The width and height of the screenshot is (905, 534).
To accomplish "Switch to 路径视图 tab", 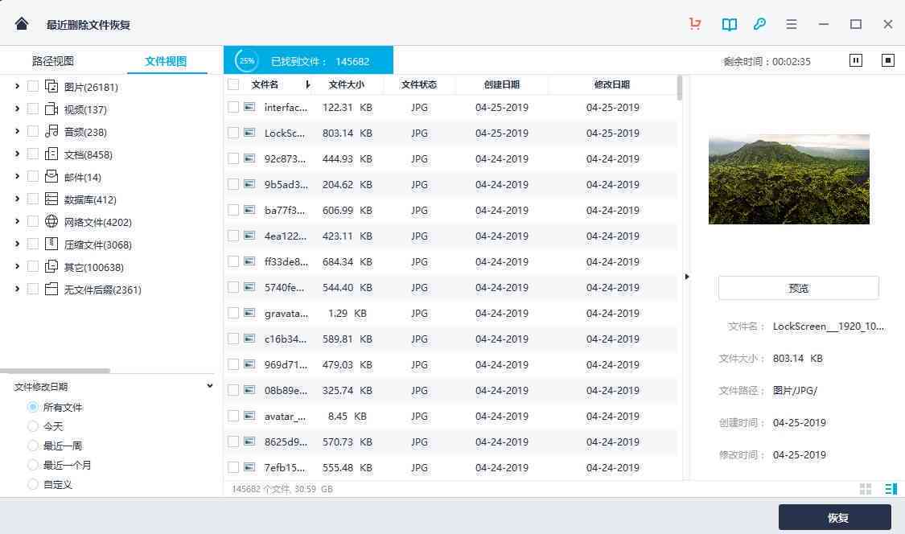I will click(x=52, y=60).
